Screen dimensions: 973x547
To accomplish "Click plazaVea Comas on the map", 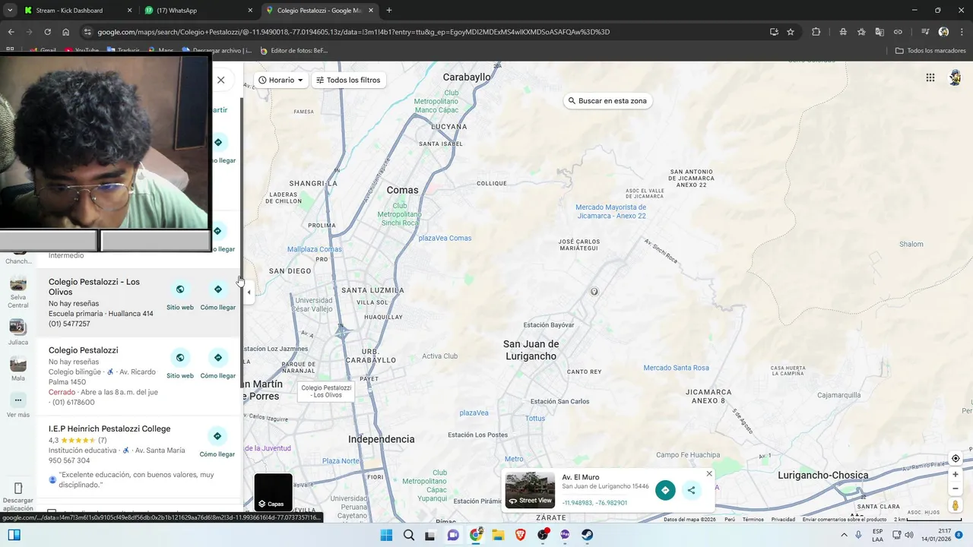I will tap(445, 238).
